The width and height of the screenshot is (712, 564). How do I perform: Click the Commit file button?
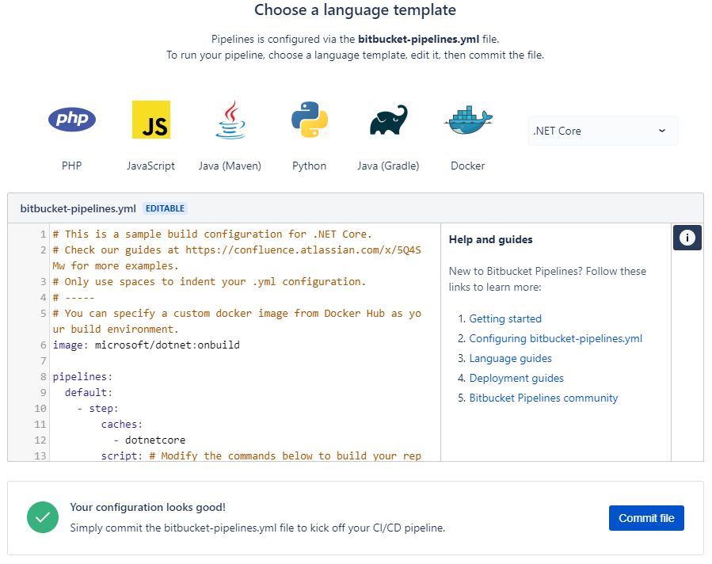point(646,518)
